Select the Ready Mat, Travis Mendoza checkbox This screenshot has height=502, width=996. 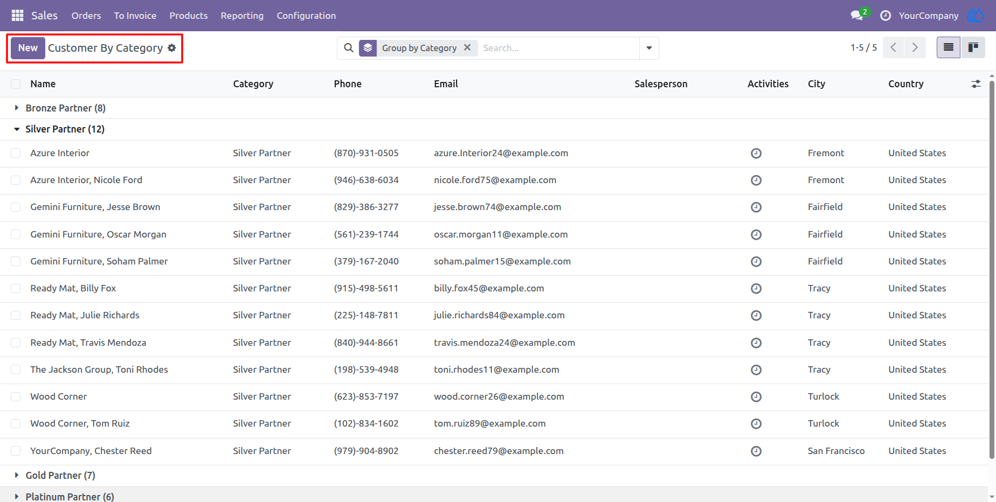(16, 343)
